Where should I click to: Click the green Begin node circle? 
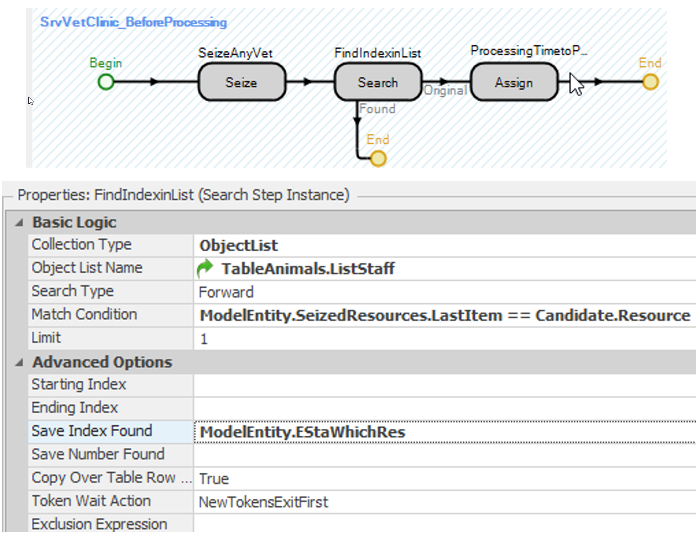[x=106, y=82]
